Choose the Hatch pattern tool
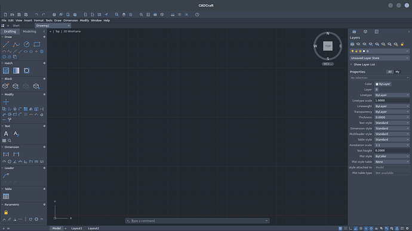Viewport: 412px width, 231px height. [x=6, y=70]
